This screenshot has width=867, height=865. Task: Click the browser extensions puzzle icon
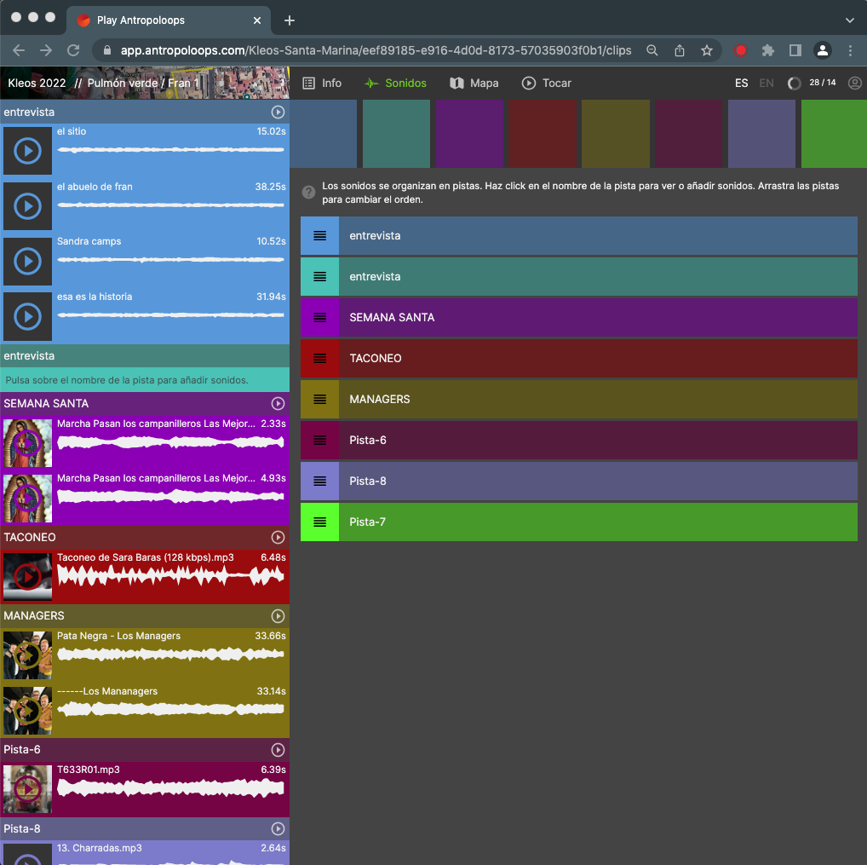(x=767, y=50)
